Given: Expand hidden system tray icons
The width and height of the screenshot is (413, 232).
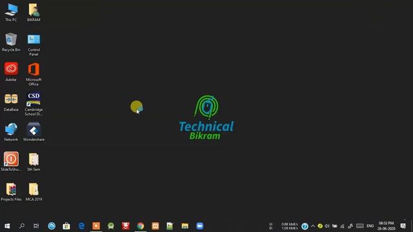Looking at the screenshot, I should coord(312,226).
